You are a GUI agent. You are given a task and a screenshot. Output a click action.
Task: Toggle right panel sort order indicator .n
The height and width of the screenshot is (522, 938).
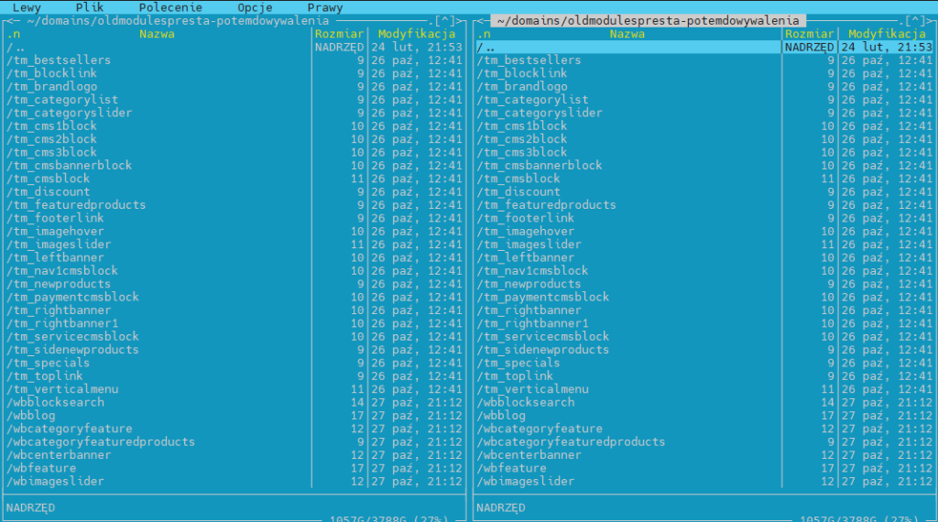pos(484,34)
